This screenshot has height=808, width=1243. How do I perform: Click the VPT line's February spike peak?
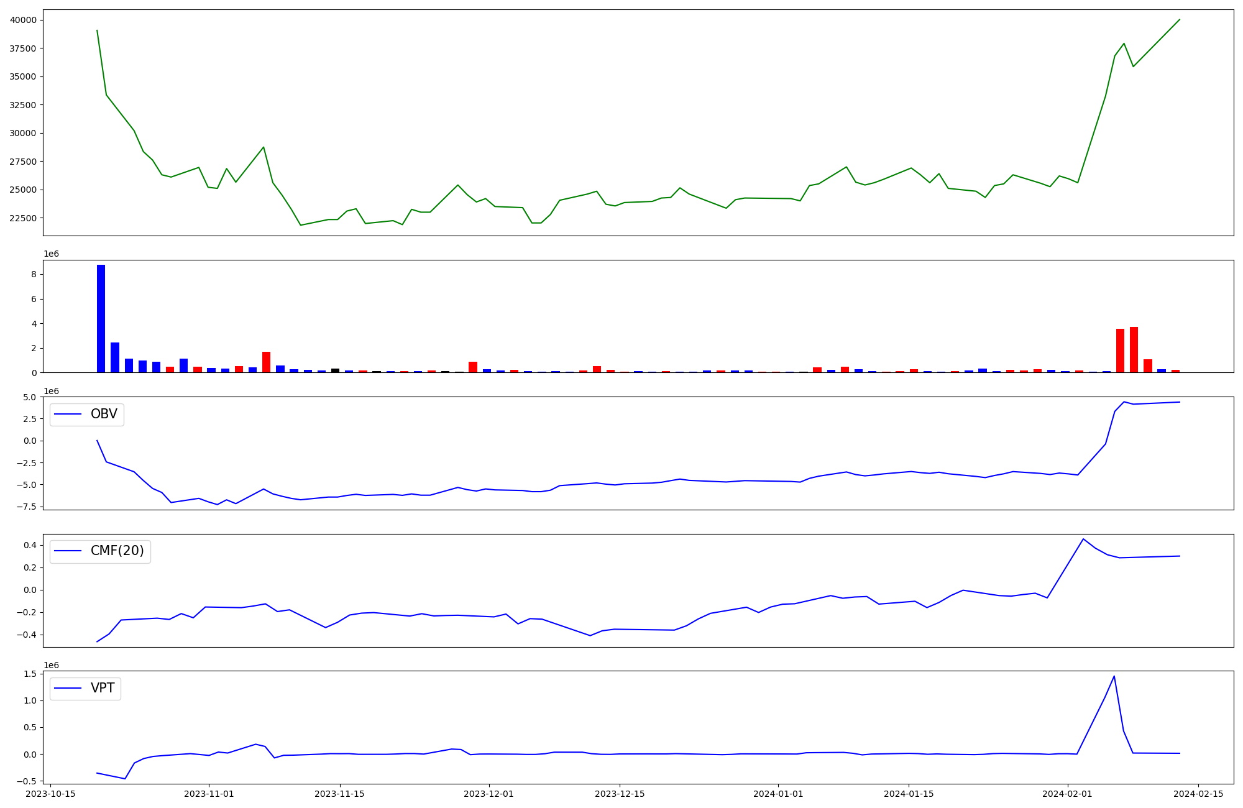pyautogui.click(x=1114, y=676)
